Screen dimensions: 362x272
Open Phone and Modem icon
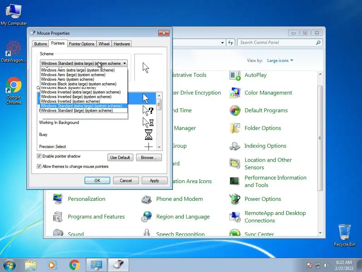[x=146, y=199]
